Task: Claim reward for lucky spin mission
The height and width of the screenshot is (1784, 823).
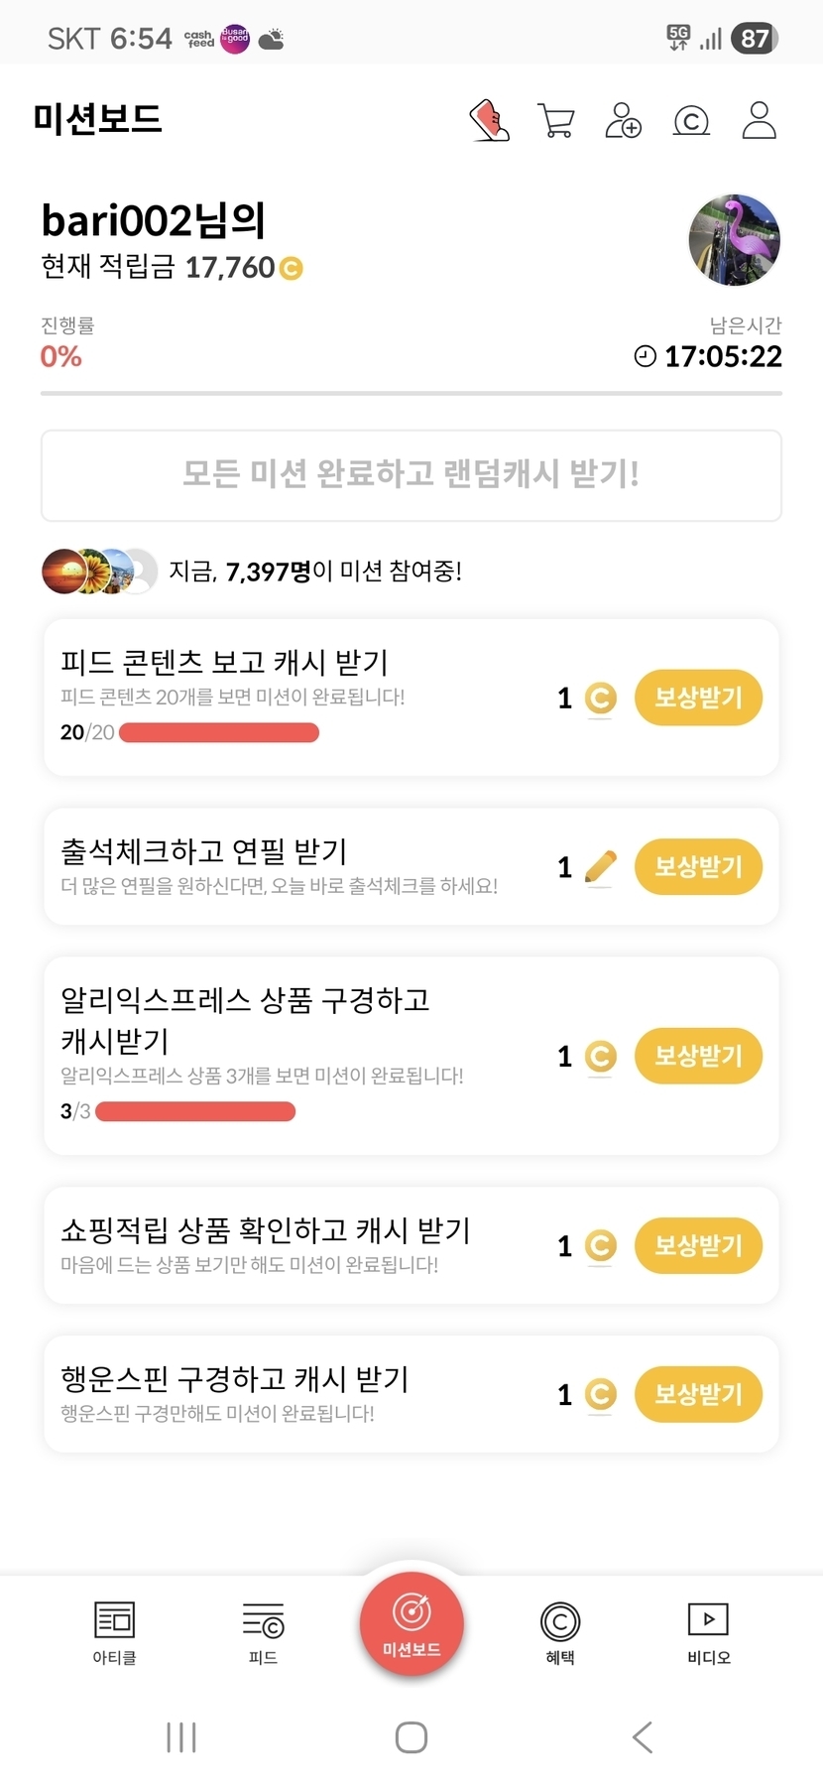Action: pyautogui.click(x=698, y=1394)
